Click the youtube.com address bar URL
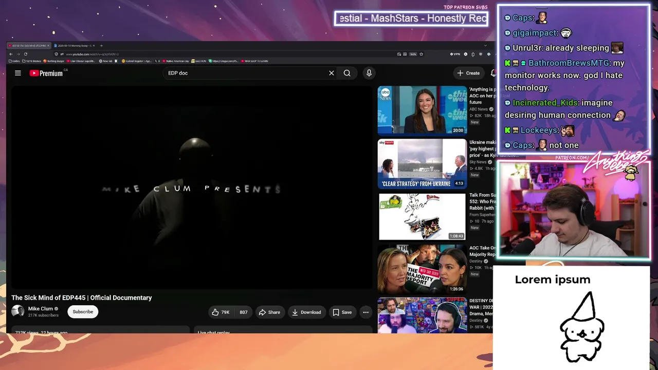Screen dimensions: 658x370 pyautogui.click(x=92, y=54)
